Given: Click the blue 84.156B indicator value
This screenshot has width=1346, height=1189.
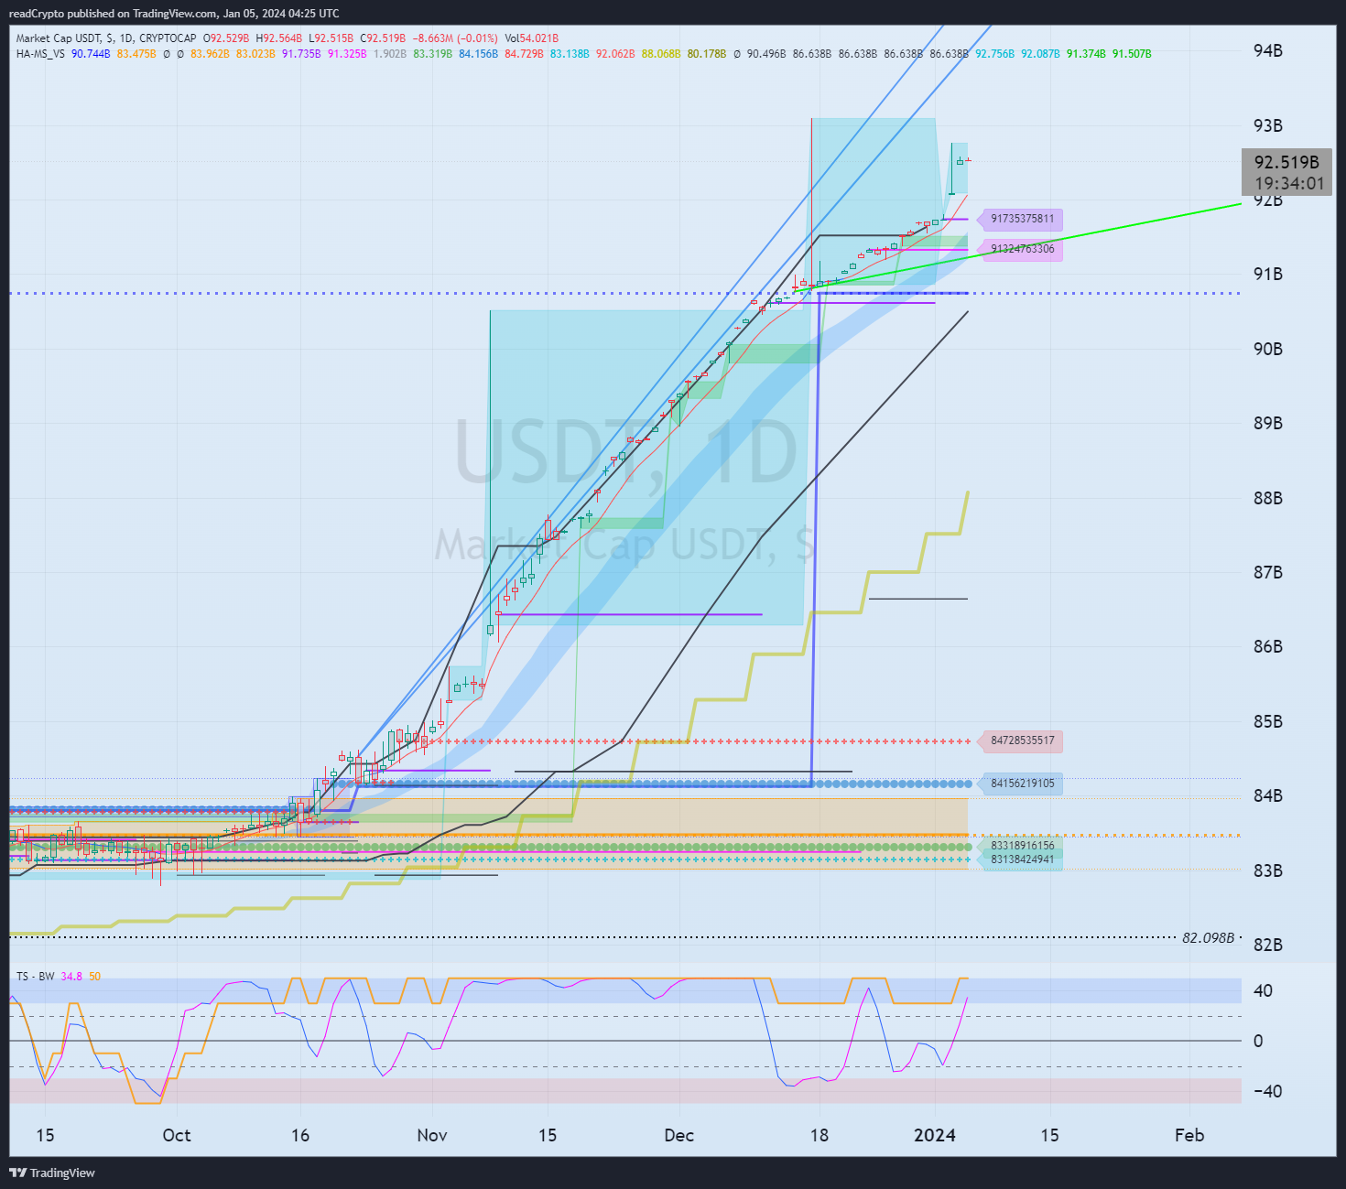Looking at the screenshot, I should tap(478, 54).
